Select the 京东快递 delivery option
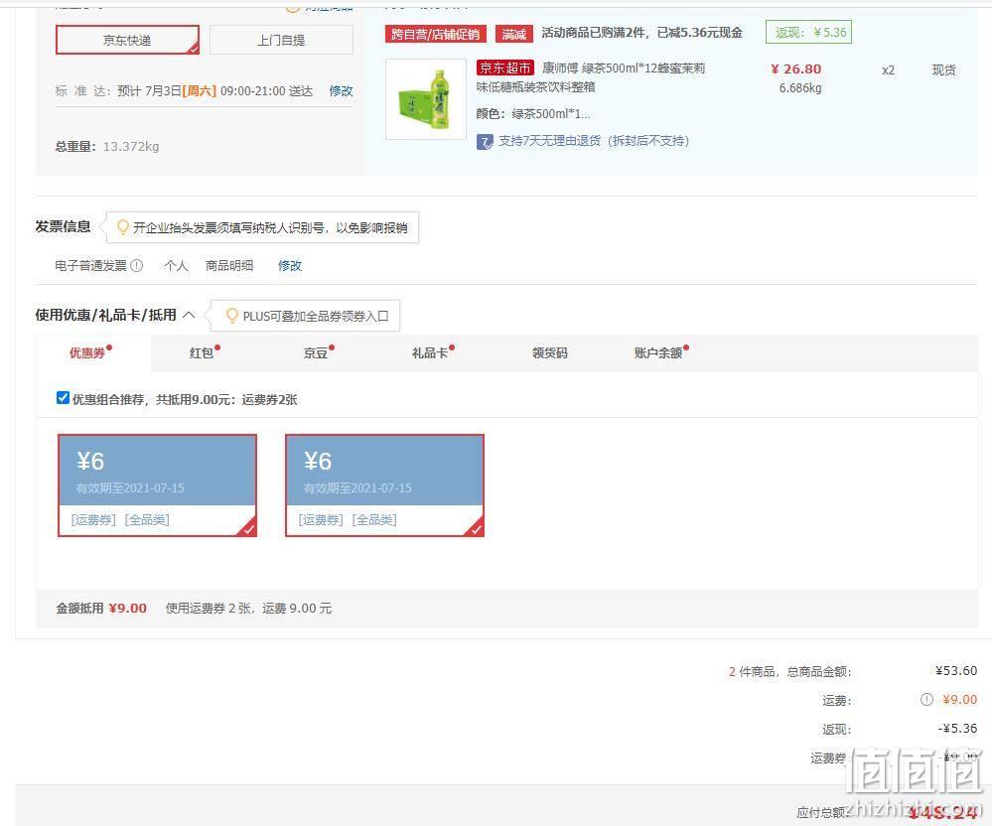 point(127,40)
